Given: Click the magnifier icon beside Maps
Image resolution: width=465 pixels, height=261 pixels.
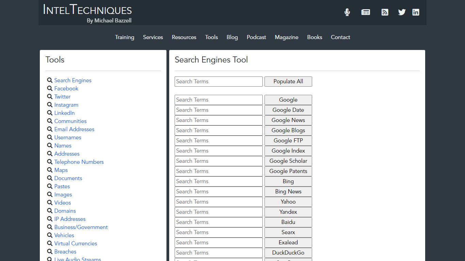Looking at the screenshot, I should 50,170.
